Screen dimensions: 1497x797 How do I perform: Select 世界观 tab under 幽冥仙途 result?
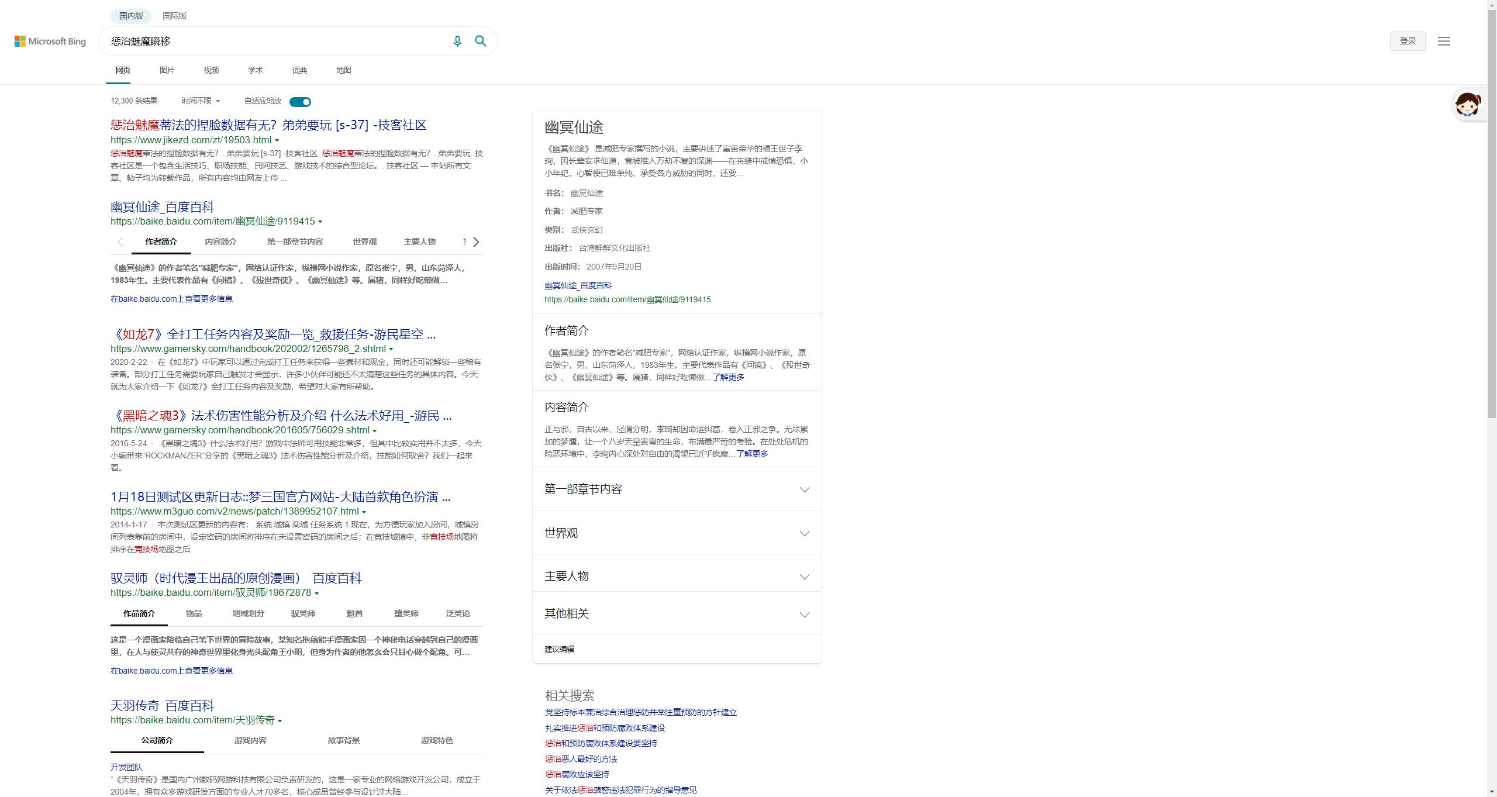click(364, 241)
